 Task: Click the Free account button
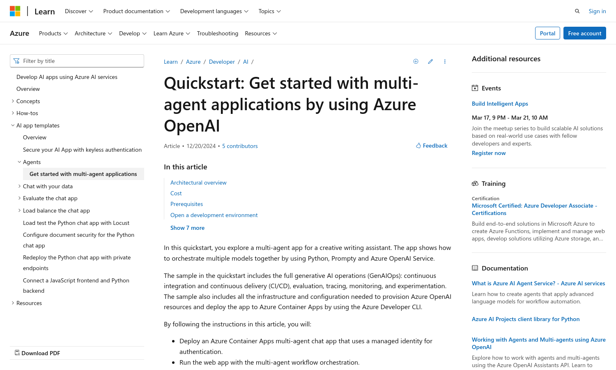coord(584,33)
